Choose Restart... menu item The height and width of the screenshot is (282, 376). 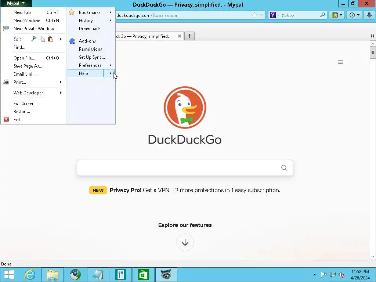click(33, 112)
